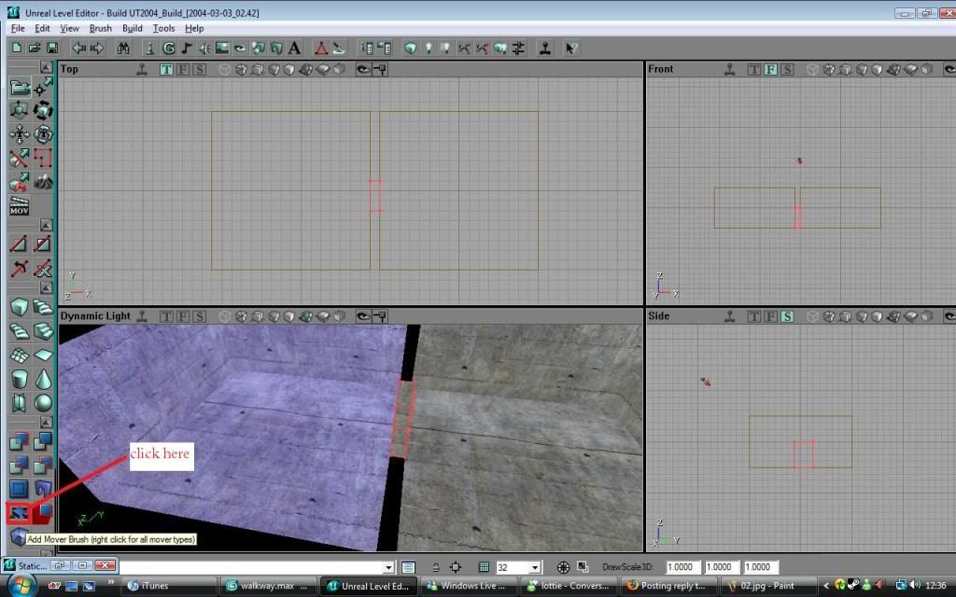Viewport: 956px width, 597px height.
Task: Toggle the S button in the Side viewport
Action: click(788, 316)
